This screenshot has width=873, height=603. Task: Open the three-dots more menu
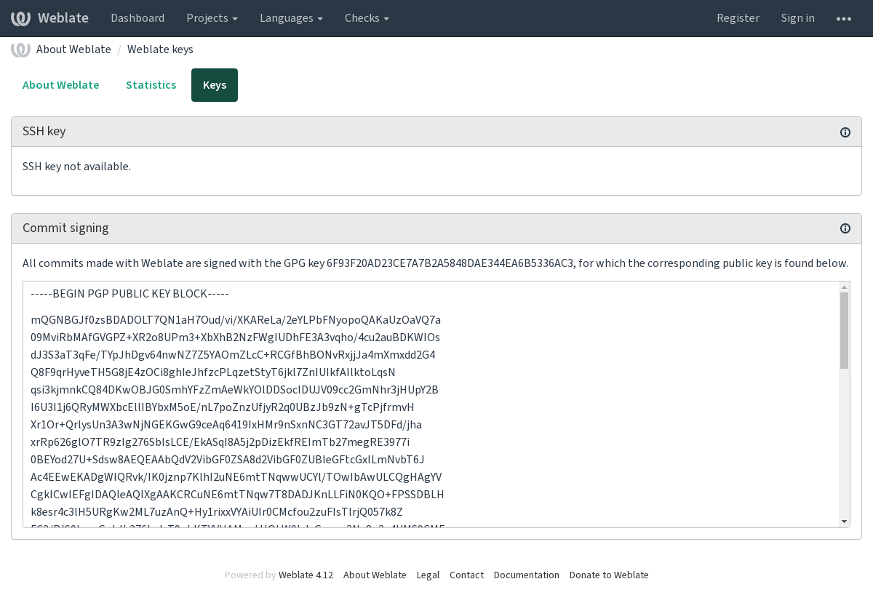click(x=844, y=18)
